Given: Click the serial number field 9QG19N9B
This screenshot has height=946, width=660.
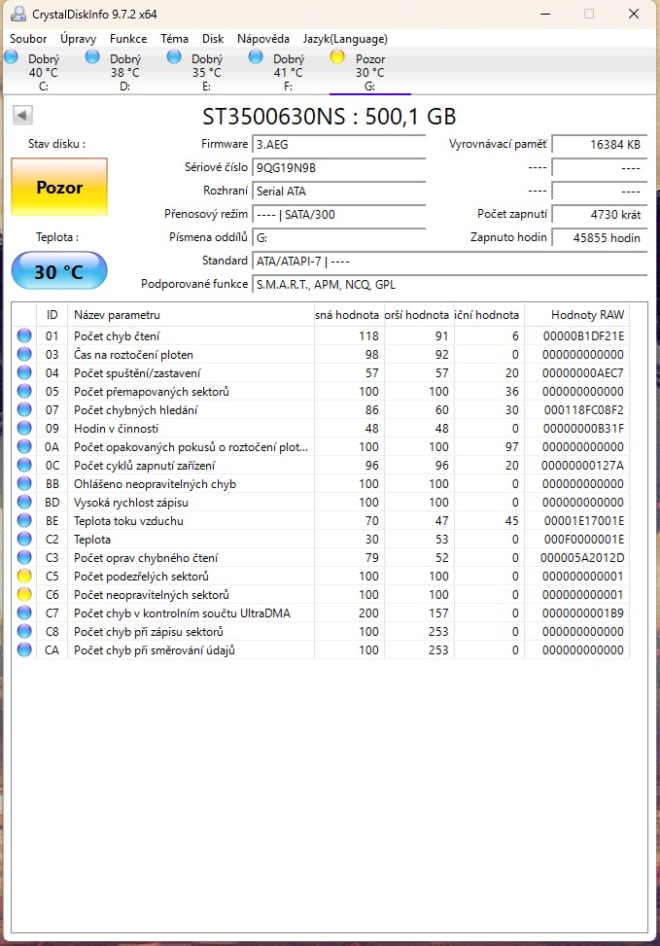Looking at the screenshot, I should tap(338, 168).
